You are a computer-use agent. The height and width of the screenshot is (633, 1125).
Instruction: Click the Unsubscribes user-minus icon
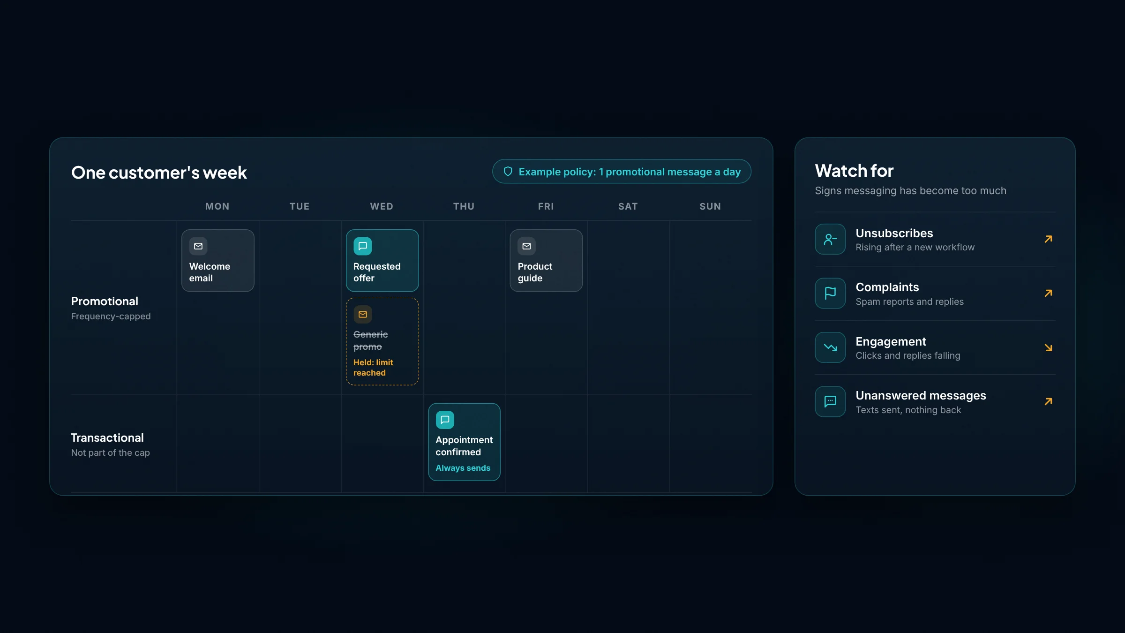click(x=830, y=239)
